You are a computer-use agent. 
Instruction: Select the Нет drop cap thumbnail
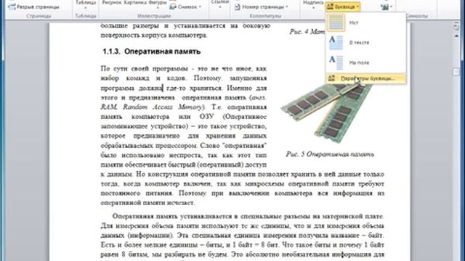coord(336,22)
